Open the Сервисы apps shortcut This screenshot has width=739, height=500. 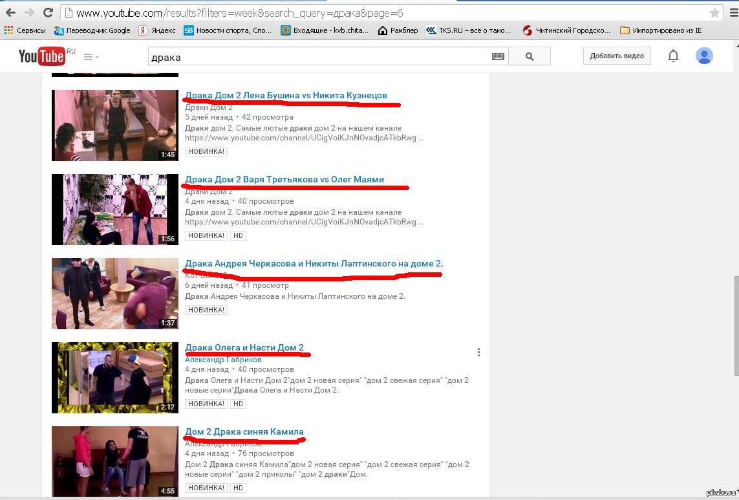25,30
